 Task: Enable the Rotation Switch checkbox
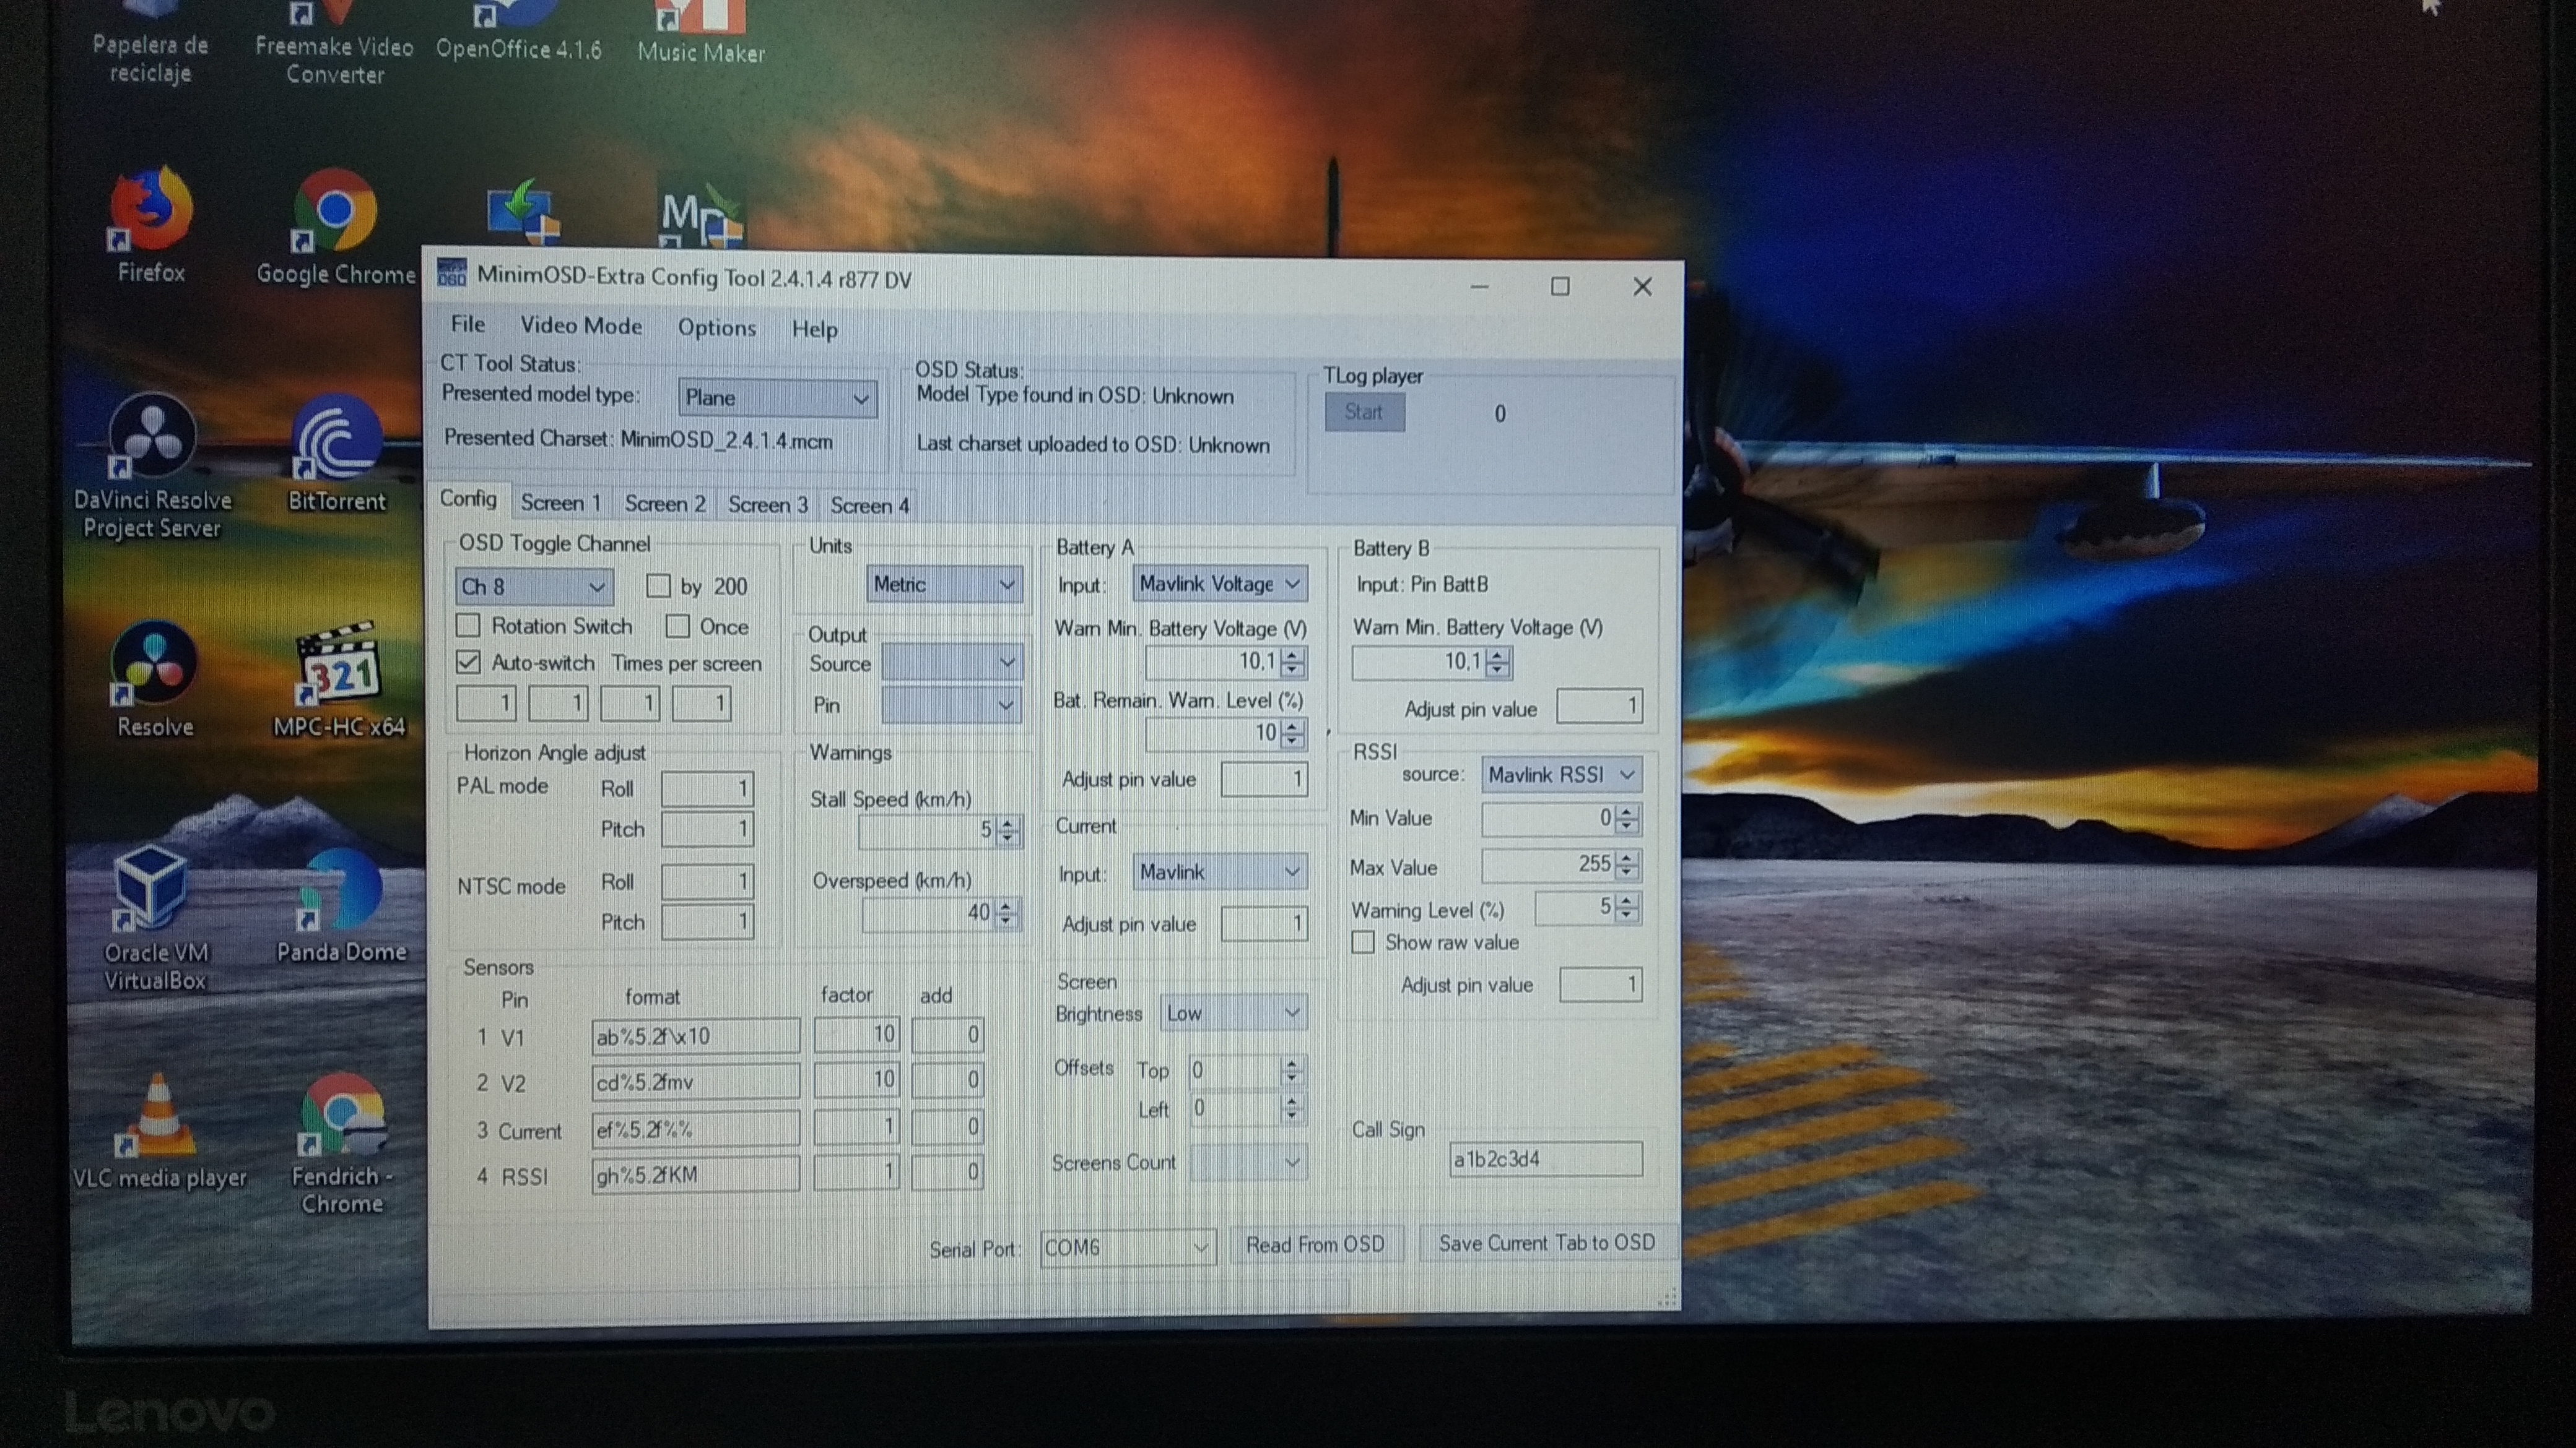468,627
